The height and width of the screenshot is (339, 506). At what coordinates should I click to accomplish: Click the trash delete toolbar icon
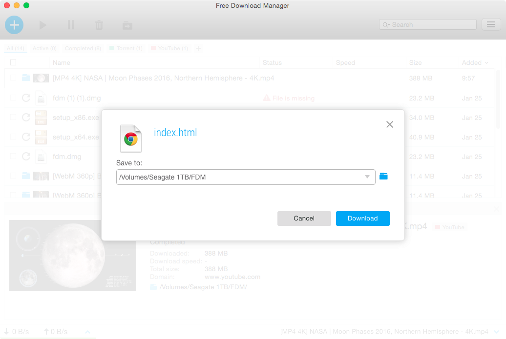[x=99, y=25]
